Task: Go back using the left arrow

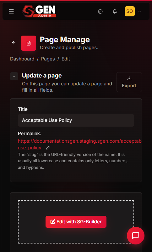Action: coord(14,43)
